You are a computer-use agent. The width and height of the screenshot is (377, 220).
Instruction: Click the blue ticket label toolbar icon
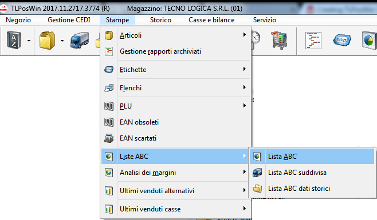point(342,40)
